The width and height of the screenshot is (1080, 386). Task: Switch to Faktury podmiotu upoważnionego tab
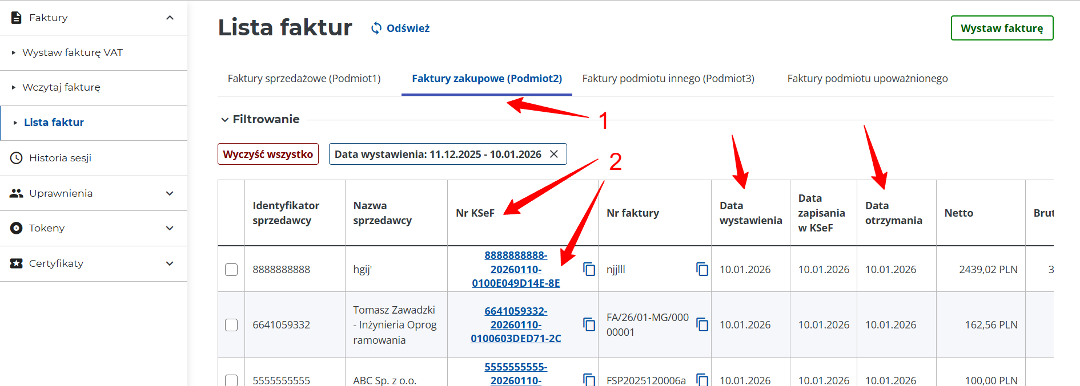tap(867, 79)
